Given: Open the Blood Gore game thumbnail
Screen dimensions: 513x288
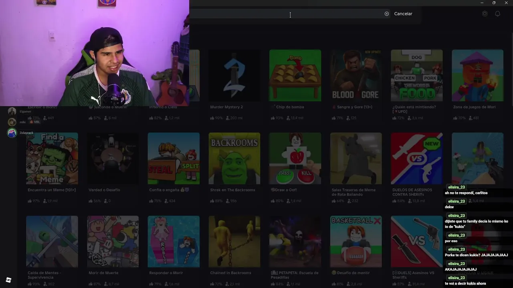Looking at the screenshot, I should [356, 75].
